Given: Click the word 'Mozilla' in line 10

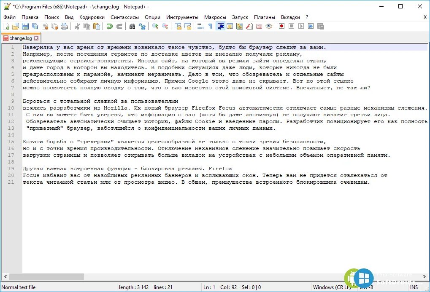Looking at the screenshot, I should click(116, 108).
